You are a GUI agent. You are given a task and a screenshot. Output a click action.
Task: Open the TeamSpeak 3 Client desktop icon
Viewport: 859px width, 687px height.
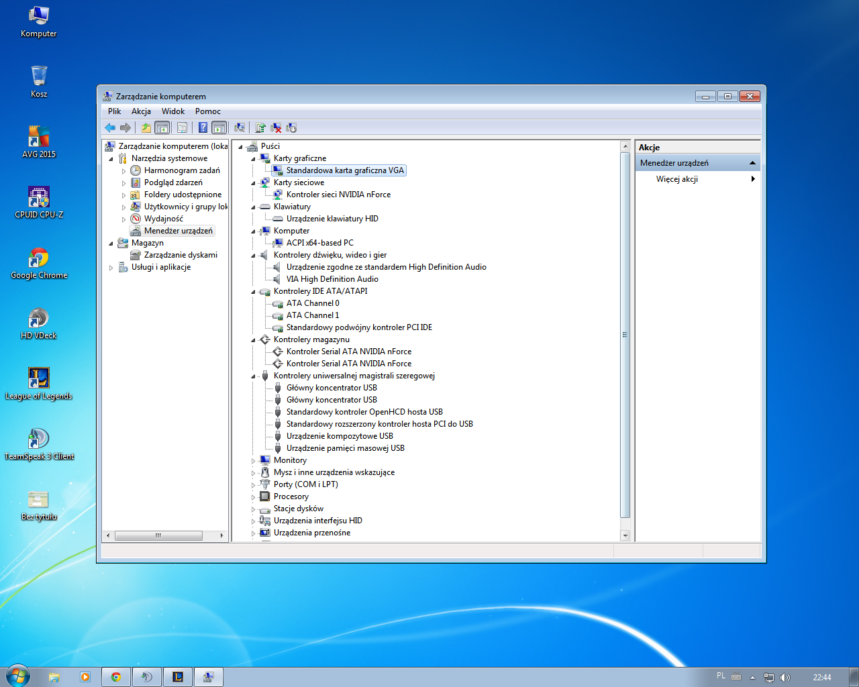click(x=39, y=443)
